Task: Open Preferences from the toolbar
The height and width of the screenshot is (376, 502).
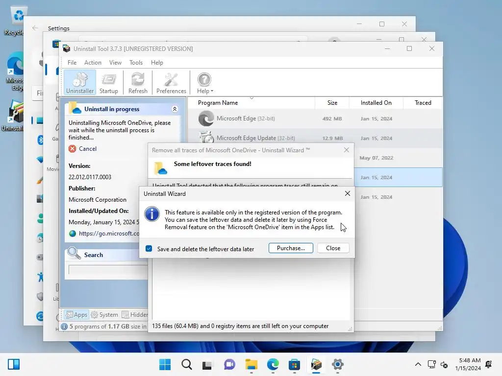Action: point(171,82)
